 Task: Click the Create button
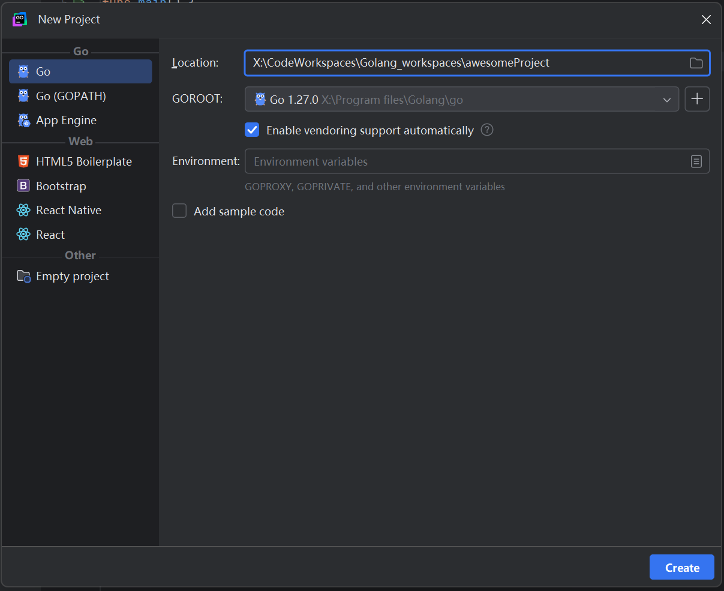682,568
